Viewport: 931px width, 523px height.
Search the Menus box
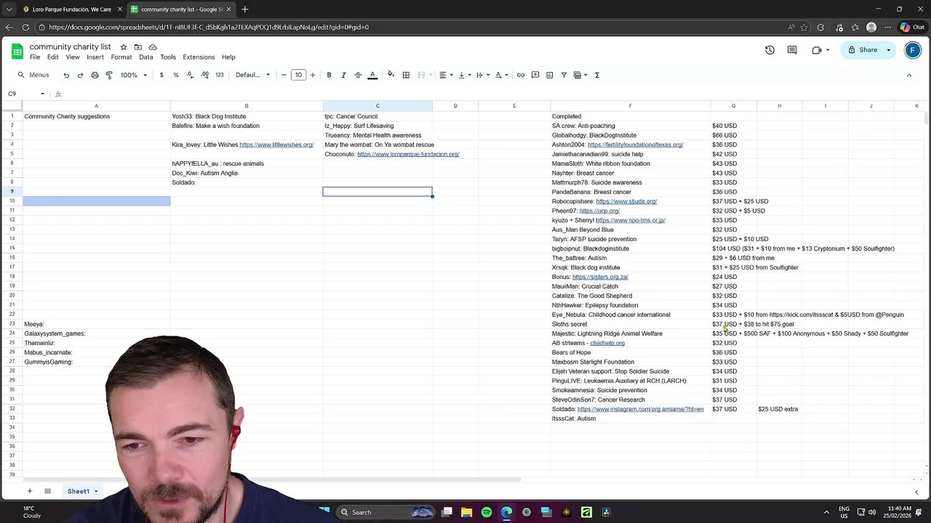[x=34, y=75]
